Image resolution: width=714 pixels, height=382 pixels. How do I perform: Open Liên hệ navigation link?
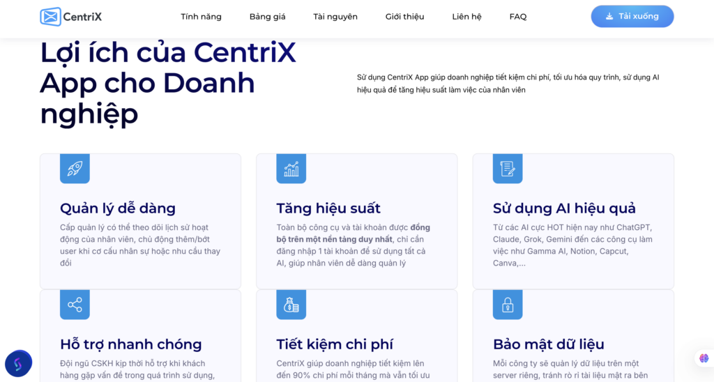click(466, 17)
